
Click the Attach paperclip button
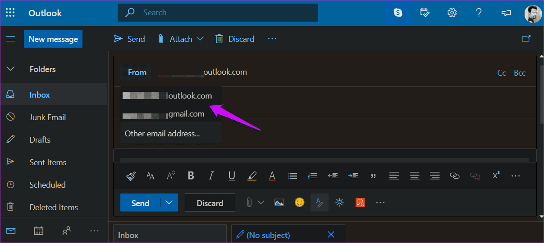pos(175,39)
